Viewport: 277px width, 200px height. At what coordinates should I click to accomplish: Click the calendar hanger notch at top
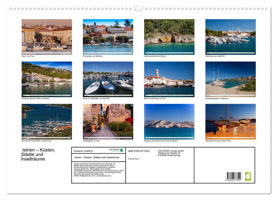coord(138,9)
